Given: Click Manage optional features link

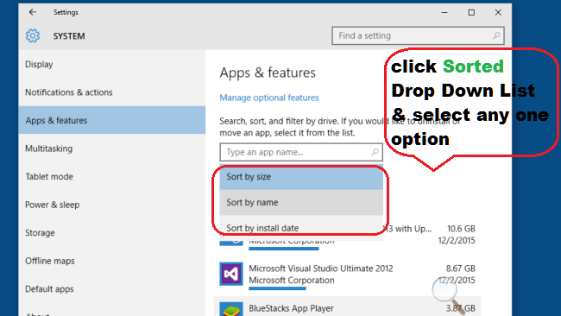Looking at the screenshot, I should (x=269, y=98).
